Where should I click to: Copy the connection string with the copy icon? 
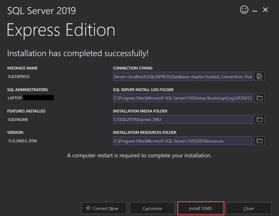point(259,76)
